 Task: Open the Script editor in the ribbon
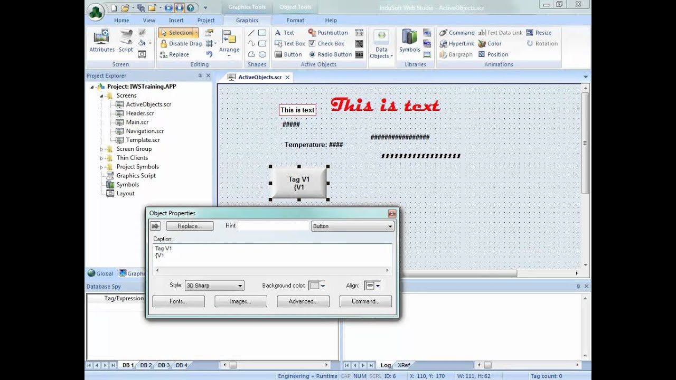(x=126, y=41)
